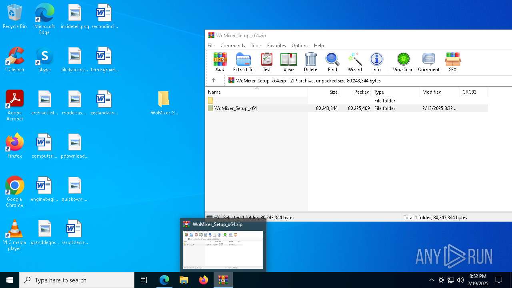Open File Explorer from the taskbar
The image size is (512, 288).
(184, 280)
